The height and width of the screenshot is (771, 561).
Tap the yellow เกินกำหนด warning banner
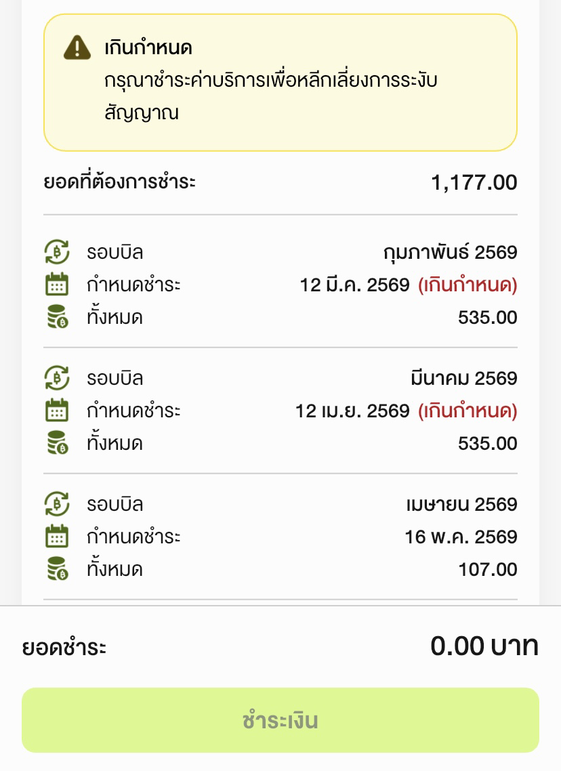280,83
